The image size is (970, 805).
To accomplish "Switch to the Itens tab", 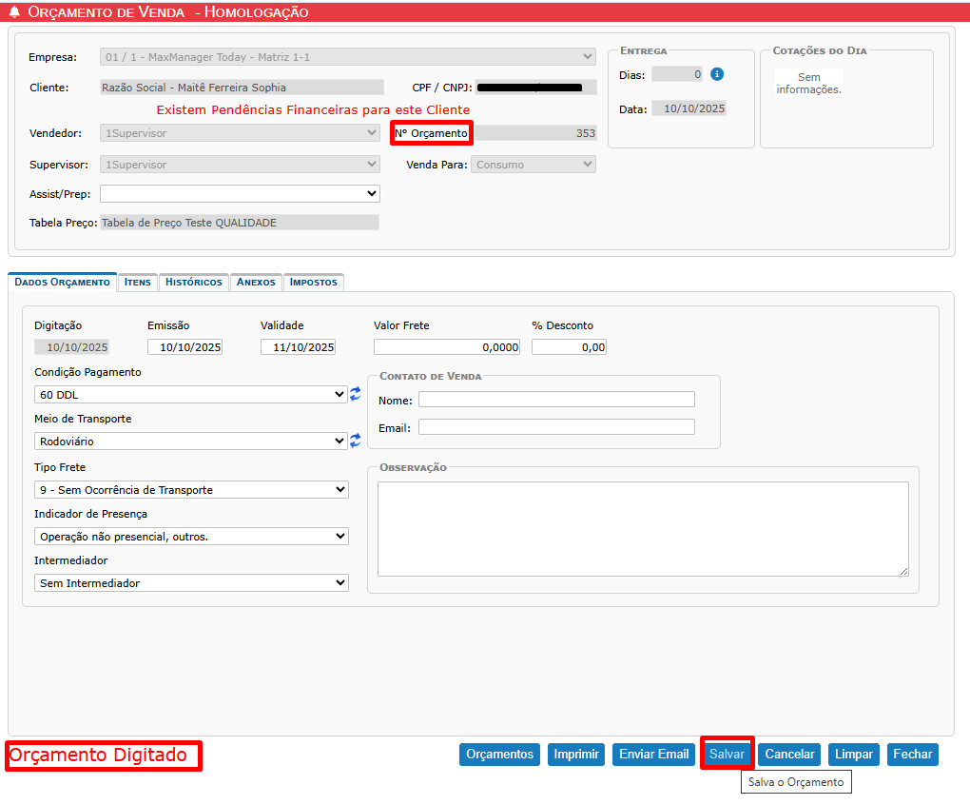I will pos(138,283).
